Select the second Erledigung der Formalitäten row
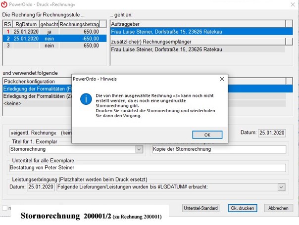Image resolution: width=299 pixels, height=225 pixels. [37, 96]
